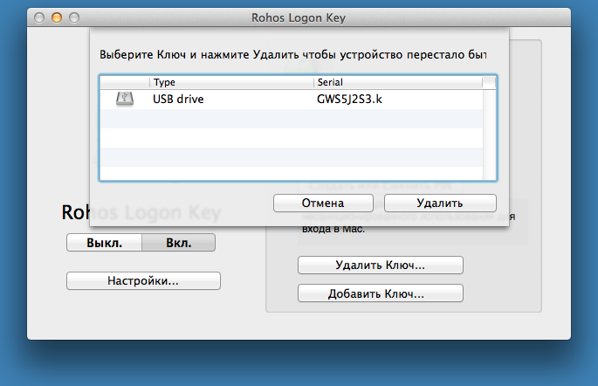
Task: Click the zoom window button in title bar
Action: click(74, 17)
